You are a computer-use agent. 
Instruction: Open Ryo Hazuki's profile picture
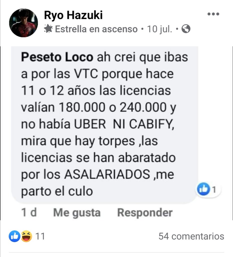click(x=24, y=23)
